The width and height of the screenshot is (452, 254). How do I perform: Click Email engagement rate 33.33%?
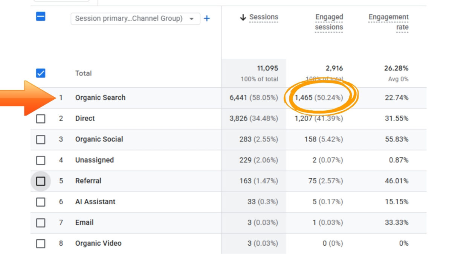[397, 223]
